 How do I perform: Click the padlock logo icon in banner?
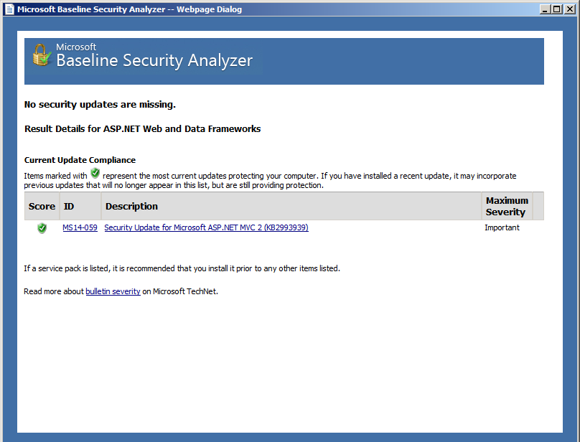[42, 55]
